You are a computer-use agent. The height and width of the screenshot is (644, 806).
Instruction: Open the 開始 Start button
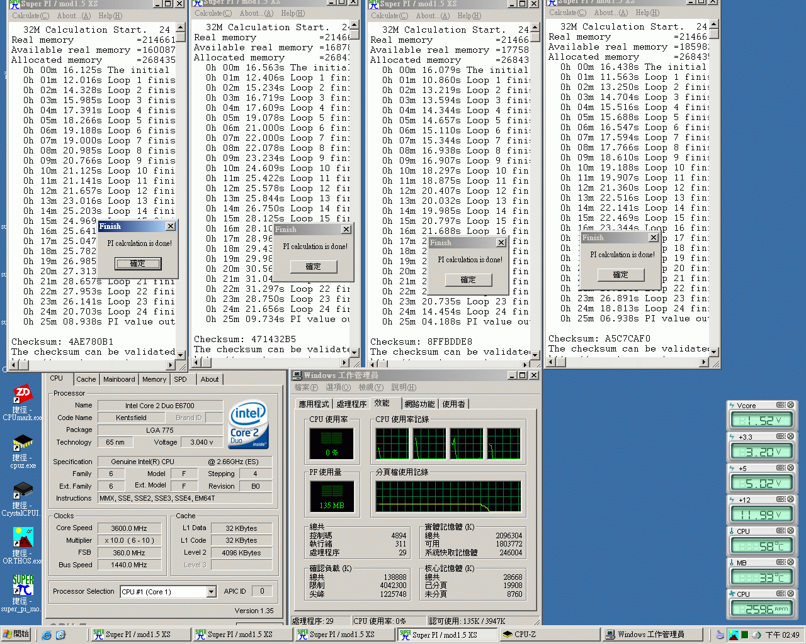click(16, 634)
